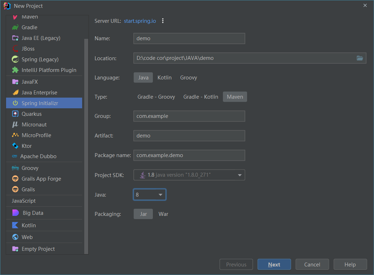Screen dimensions: 374x275
Task: Click the IntelliJ Platform Plugin puzzle icon
Action: (x=15, y=70)
